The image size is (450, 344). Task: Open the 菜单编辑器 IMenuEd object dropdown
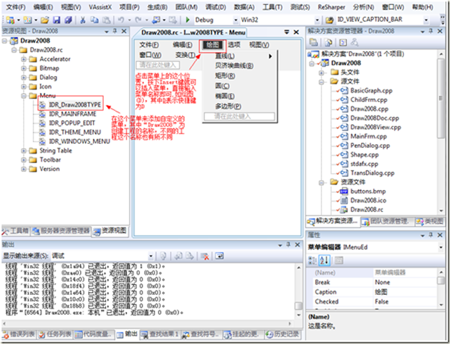(441, 247)
